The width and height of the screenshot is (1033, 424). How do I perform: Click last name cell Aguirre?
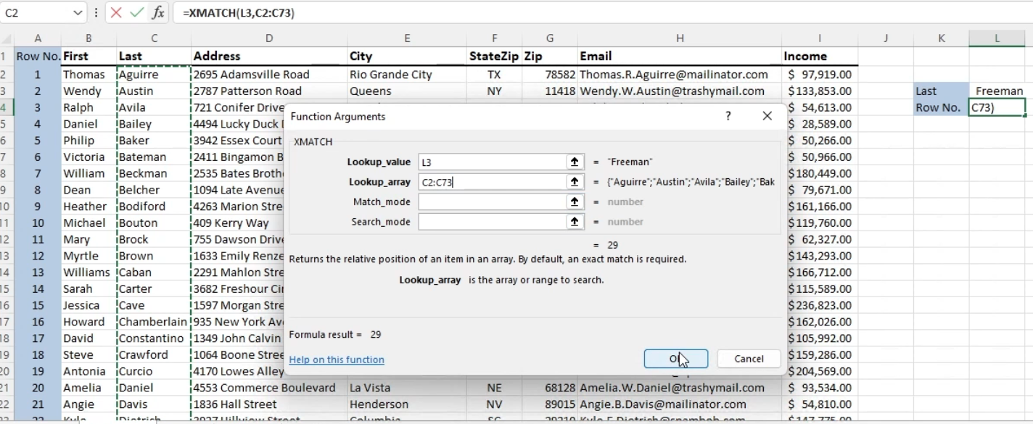coord(154,75)
